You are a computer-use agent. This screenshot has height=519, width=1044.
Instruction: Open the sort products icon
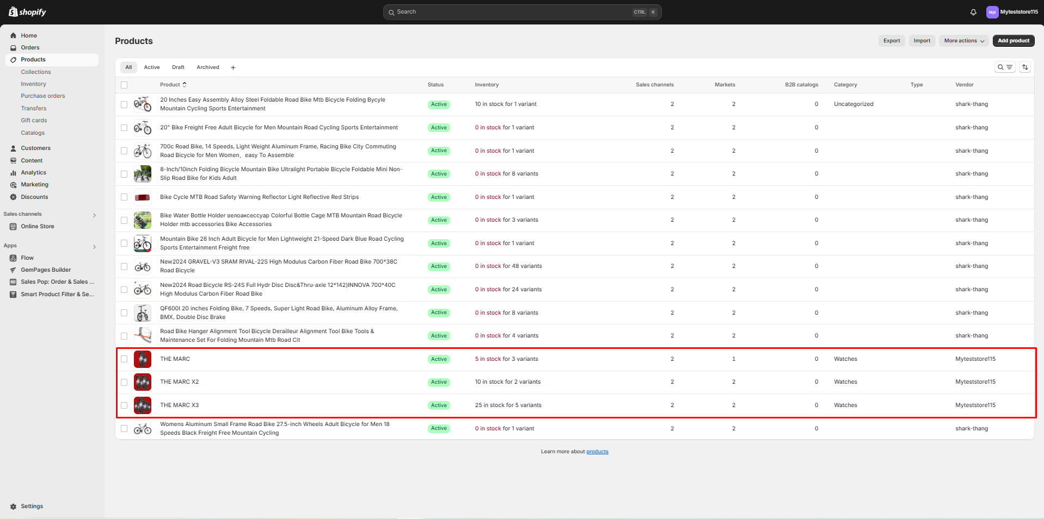[1025, 67]
